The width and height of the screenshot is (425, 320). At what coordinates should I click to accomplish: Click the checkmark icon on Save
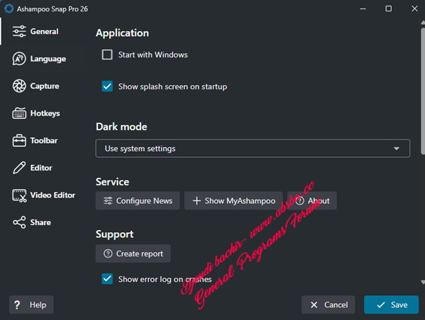pos(381,305)
